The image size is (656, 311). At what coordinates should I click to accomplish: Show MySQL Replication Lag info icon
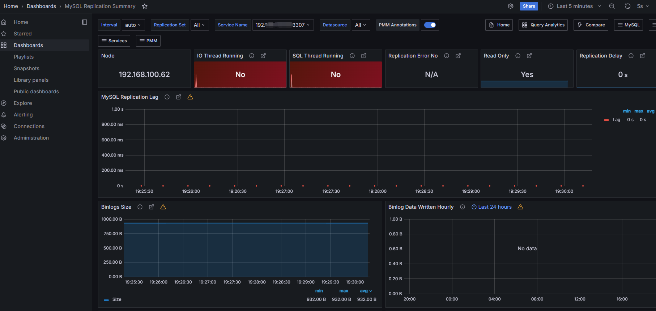tap(167, 97)
